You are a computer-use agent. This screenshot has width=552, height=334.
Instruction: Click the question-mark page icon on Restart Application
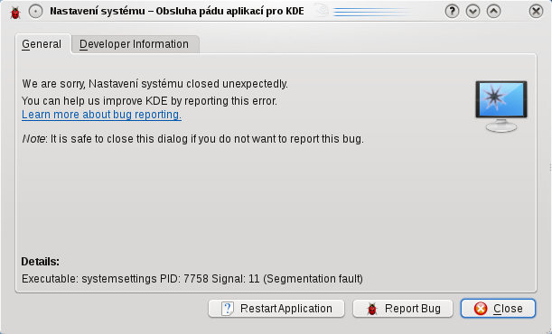click(228, 309)
